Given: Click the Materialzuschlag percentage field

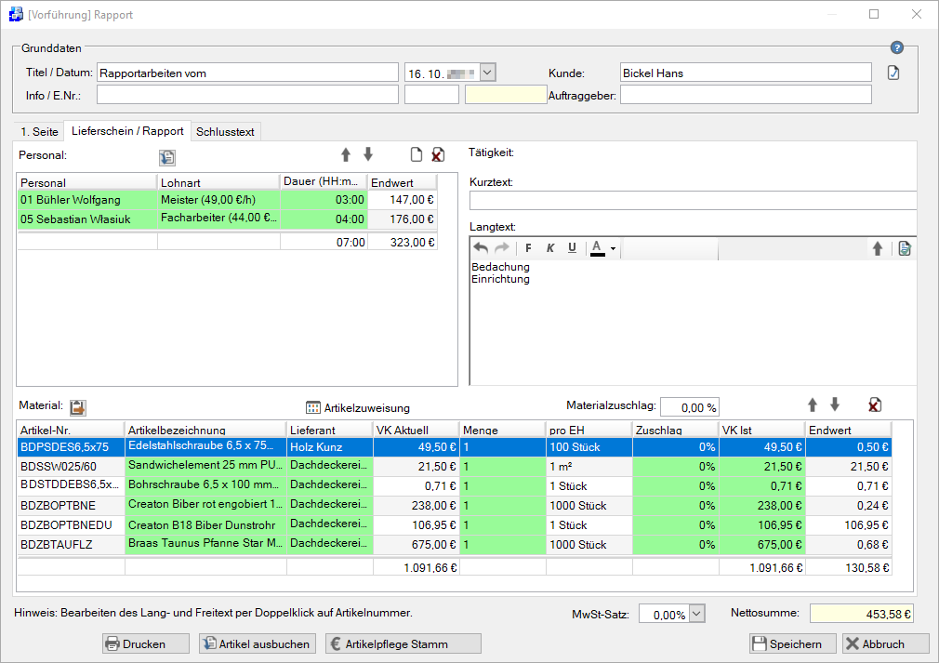Looking at the screenshot, I should point(689,407).
